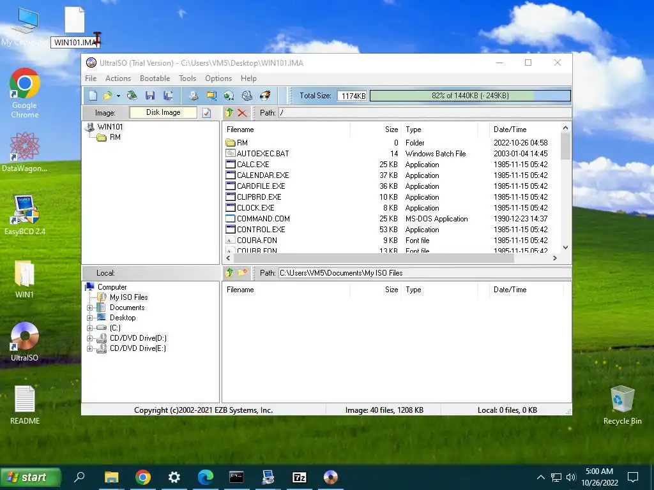Screen dimensions: 654x490
Task: Select My ISO Files in Local tree
Action: (x=129, y=297)
